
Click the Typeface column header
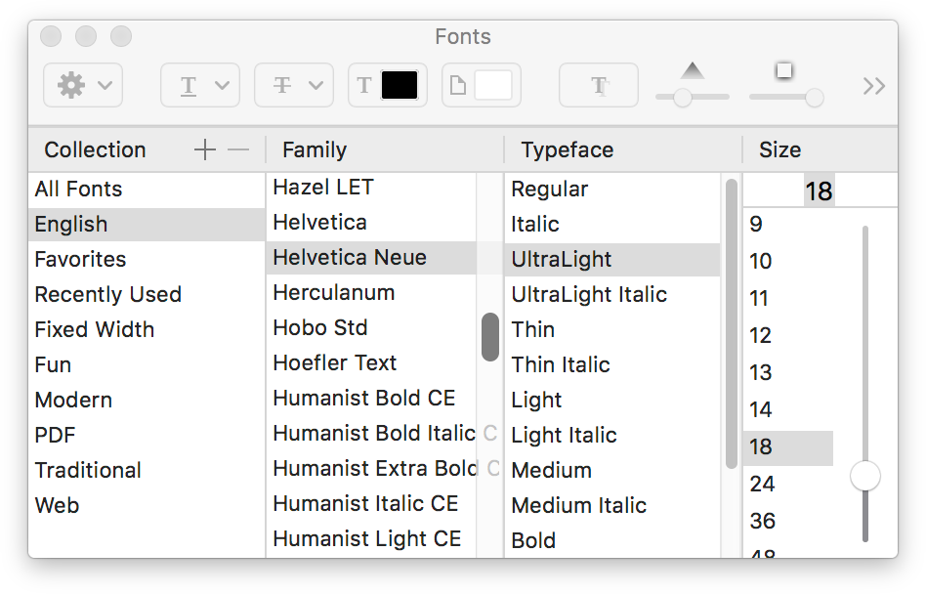623,150
